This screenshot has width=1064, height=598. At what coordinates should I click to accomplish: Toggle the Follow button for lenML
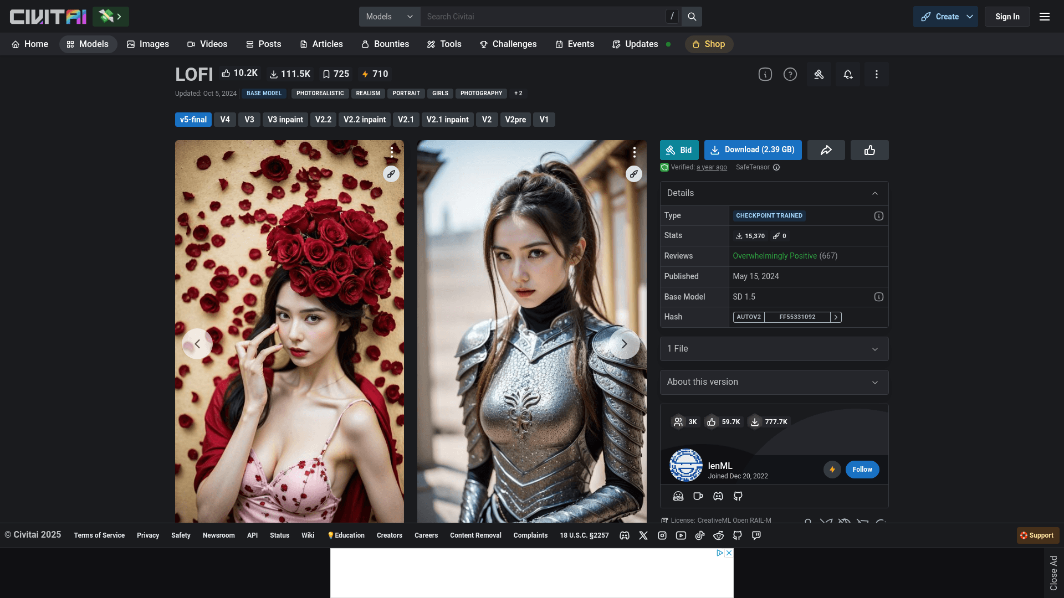point(862,470)
